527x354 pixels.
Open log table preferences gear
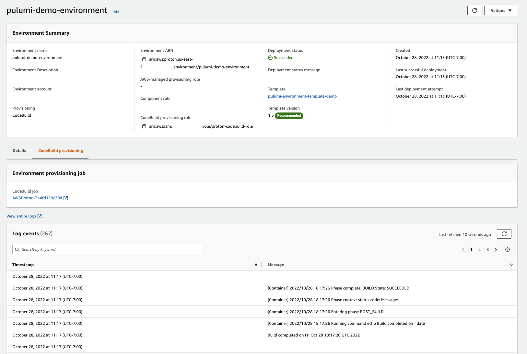(508, 250)
